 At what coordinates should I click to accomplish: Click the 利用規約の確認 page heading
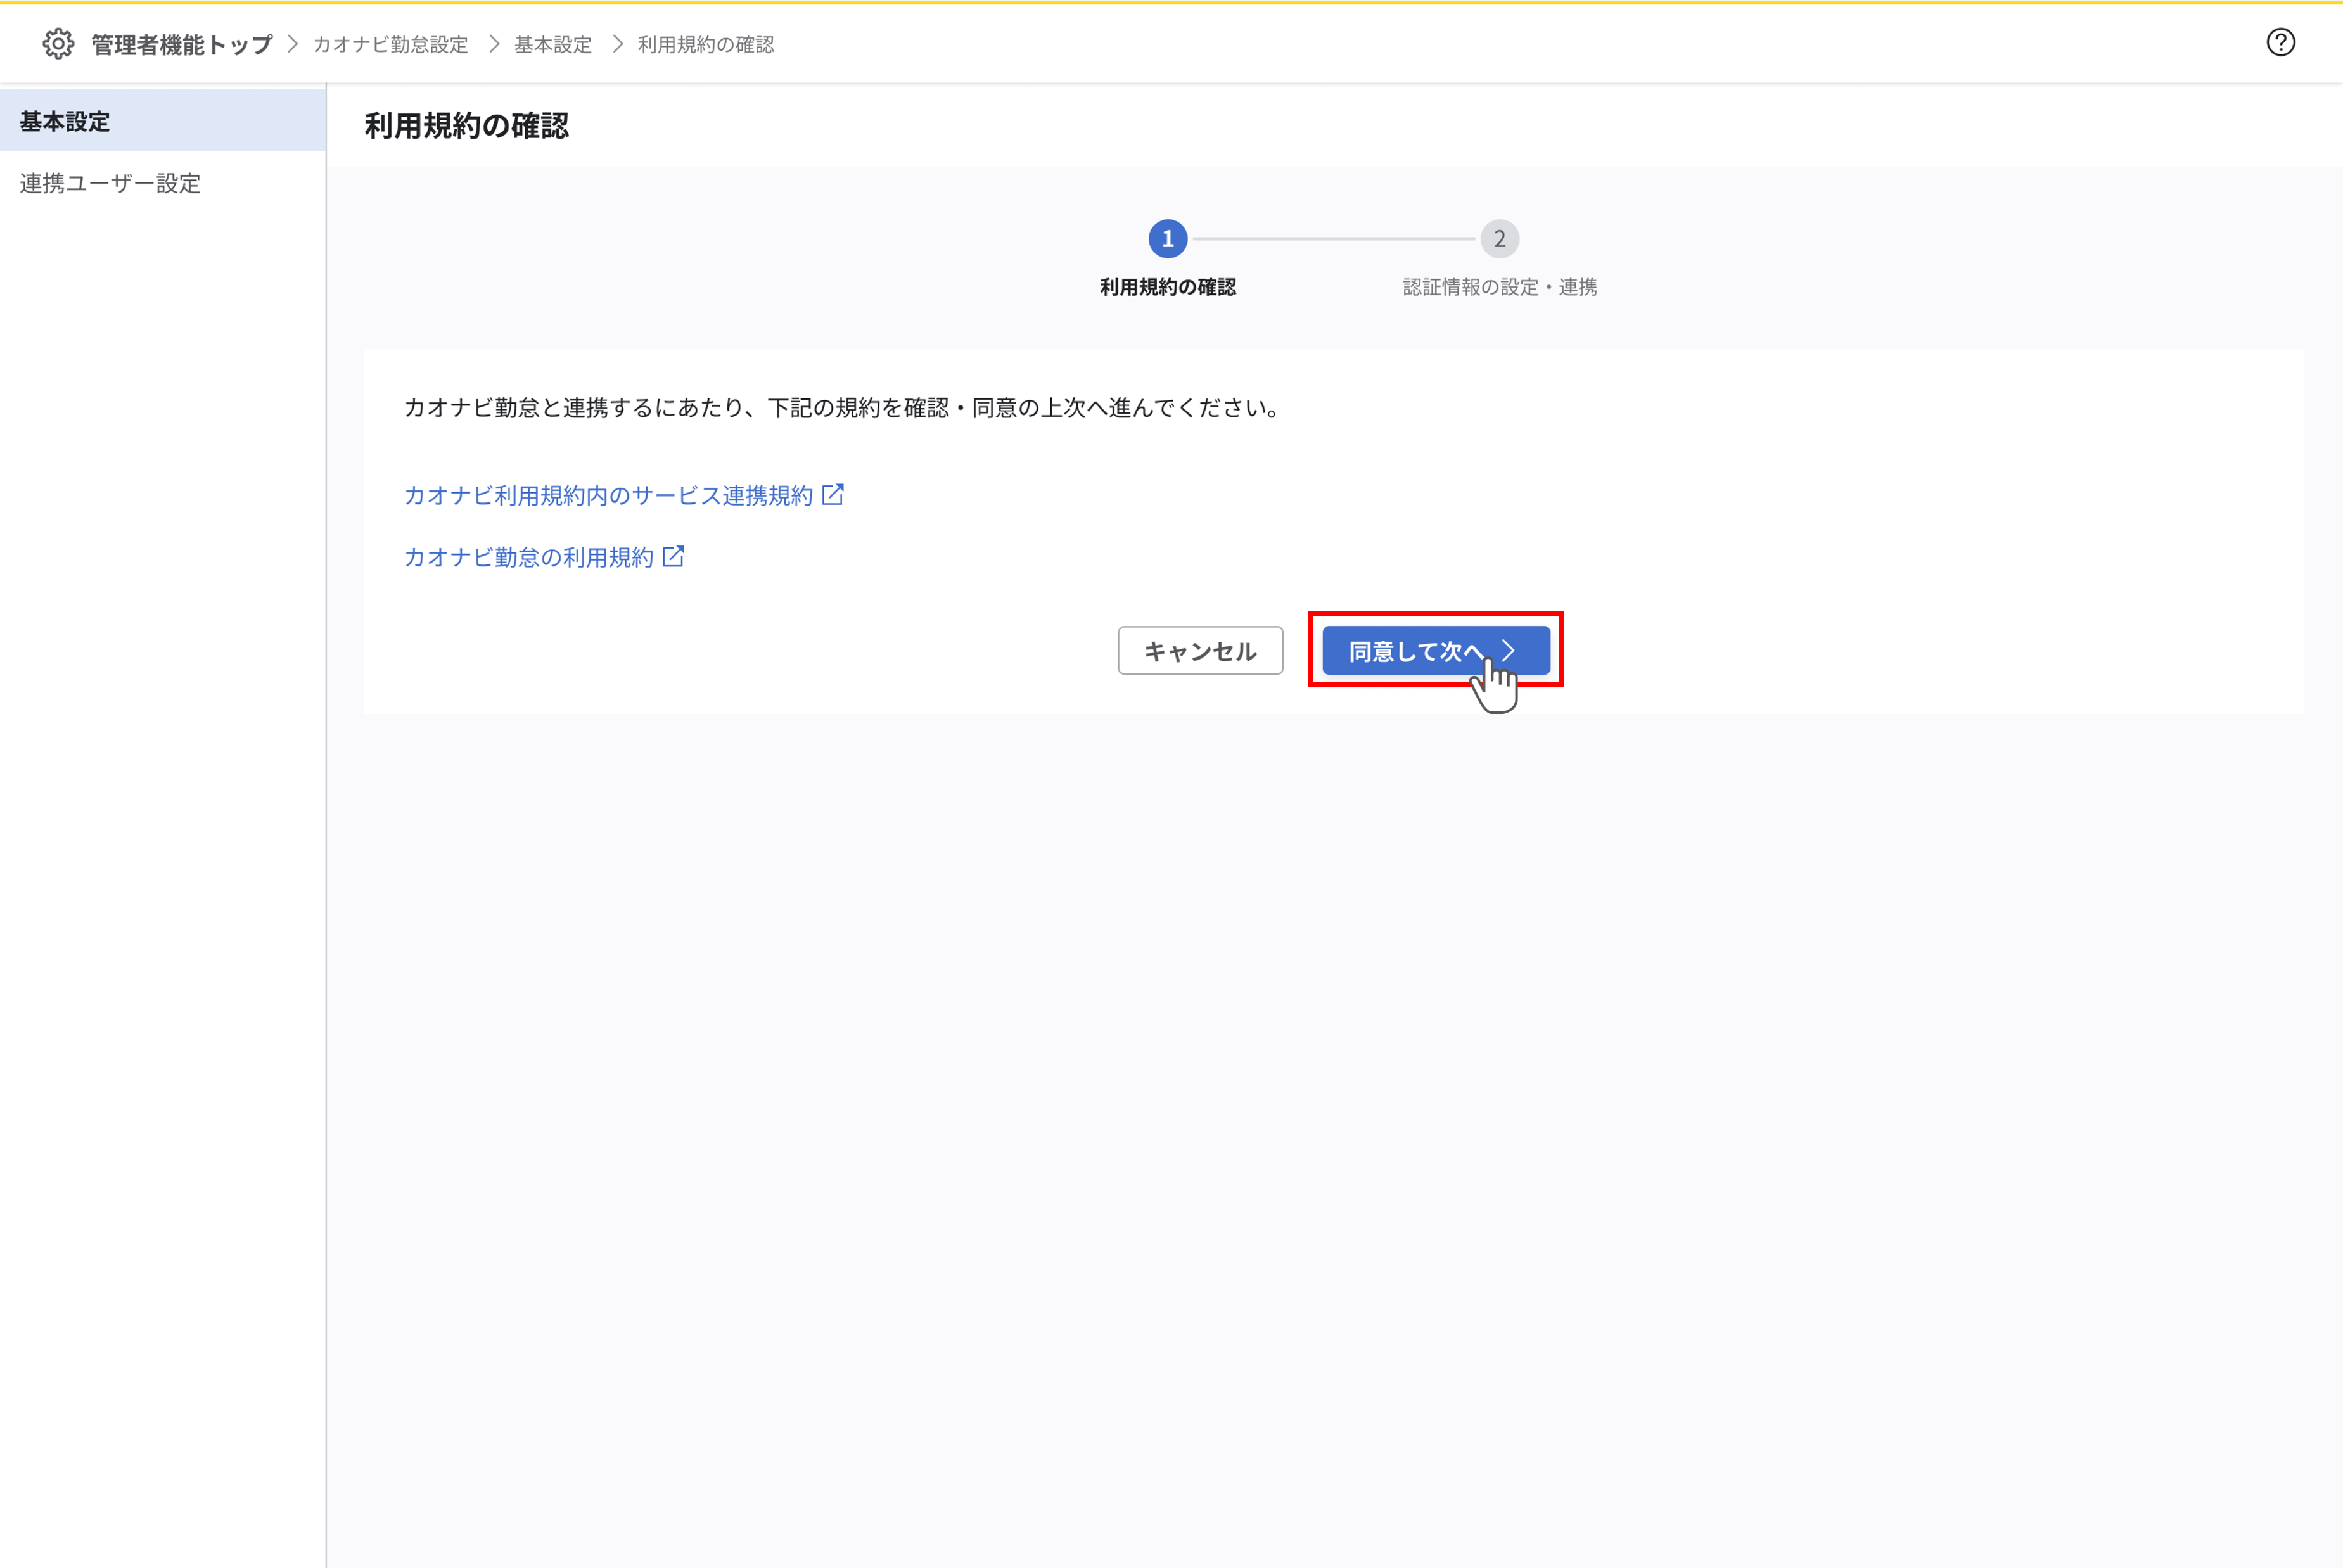click(466, 126)
